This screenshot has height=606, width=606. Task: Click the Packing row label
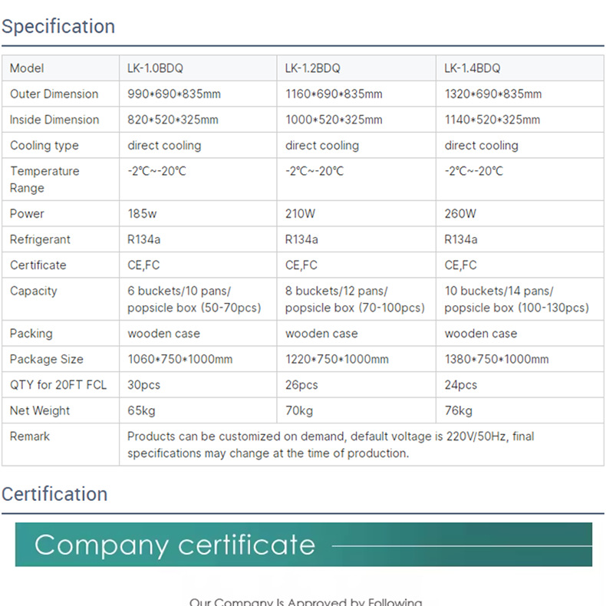[x=31, y=334]
